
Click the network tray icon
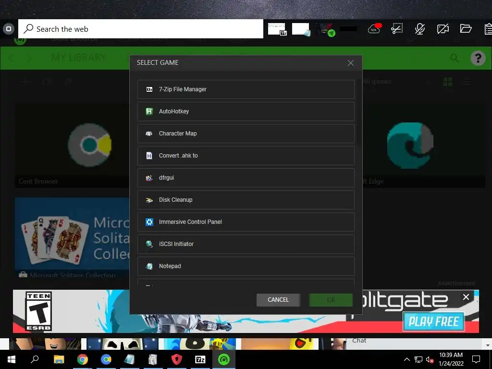click(418, 359)
